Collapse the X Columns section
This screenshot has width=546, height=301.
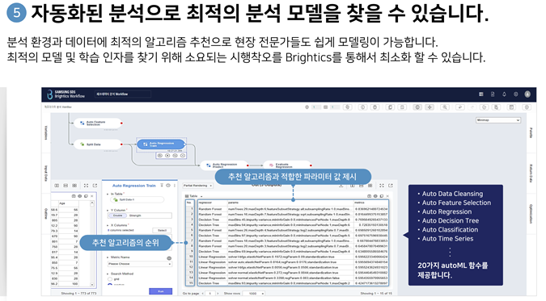(108, 225)
